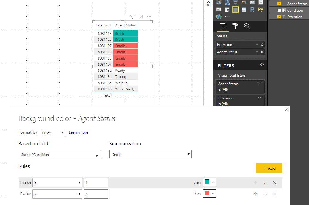Switch to the Fields tab of visualization pane

tap(223, 26)
